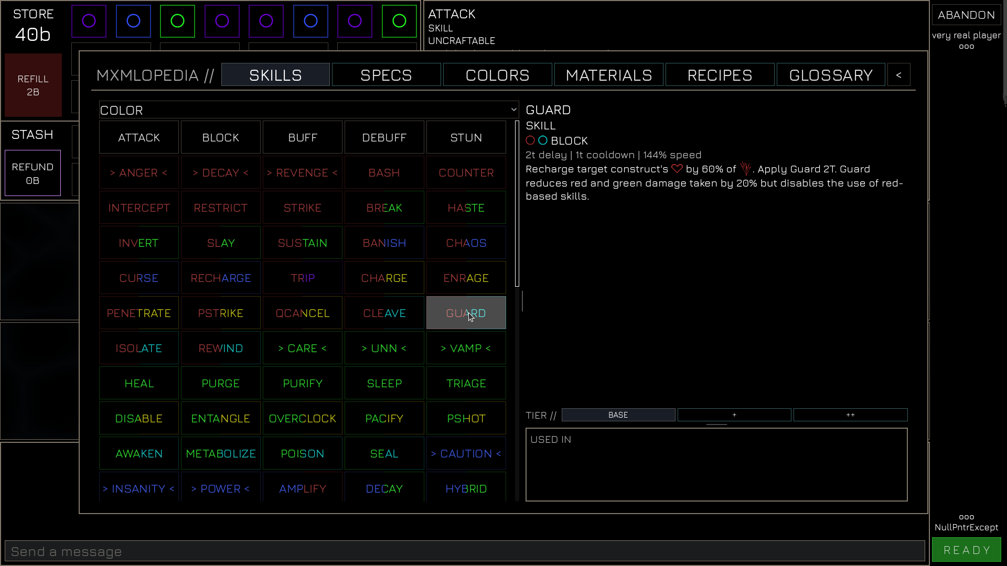This screenshot has height=566, width=1007.
Task: Click the second store item, blue circle
Action: (x=133, y=21)
